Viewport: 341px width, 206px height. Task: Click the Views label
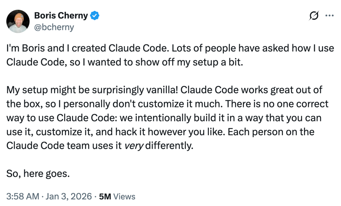point(124,197)
